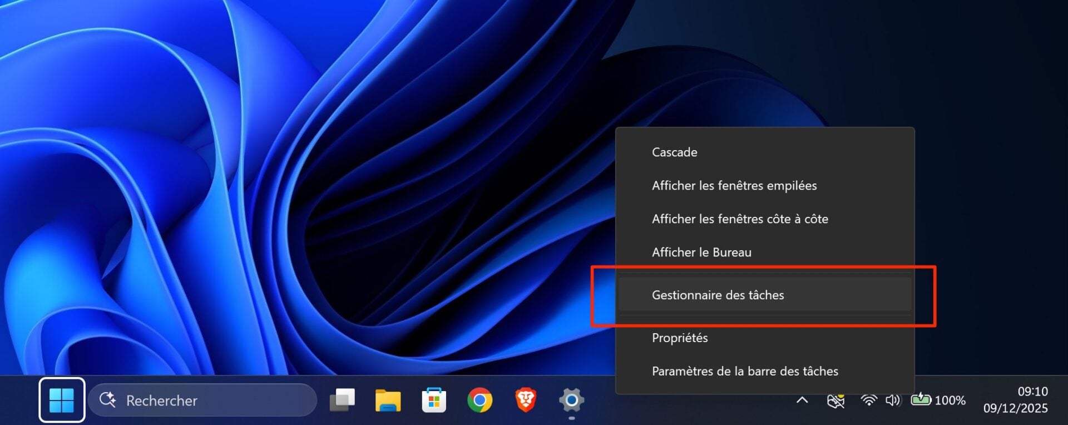Image resolution: width=1068 pixels, height=425 pixels.
Task: Choose Afficher les fenêtres côte à côte
Action: pos(765,219)
